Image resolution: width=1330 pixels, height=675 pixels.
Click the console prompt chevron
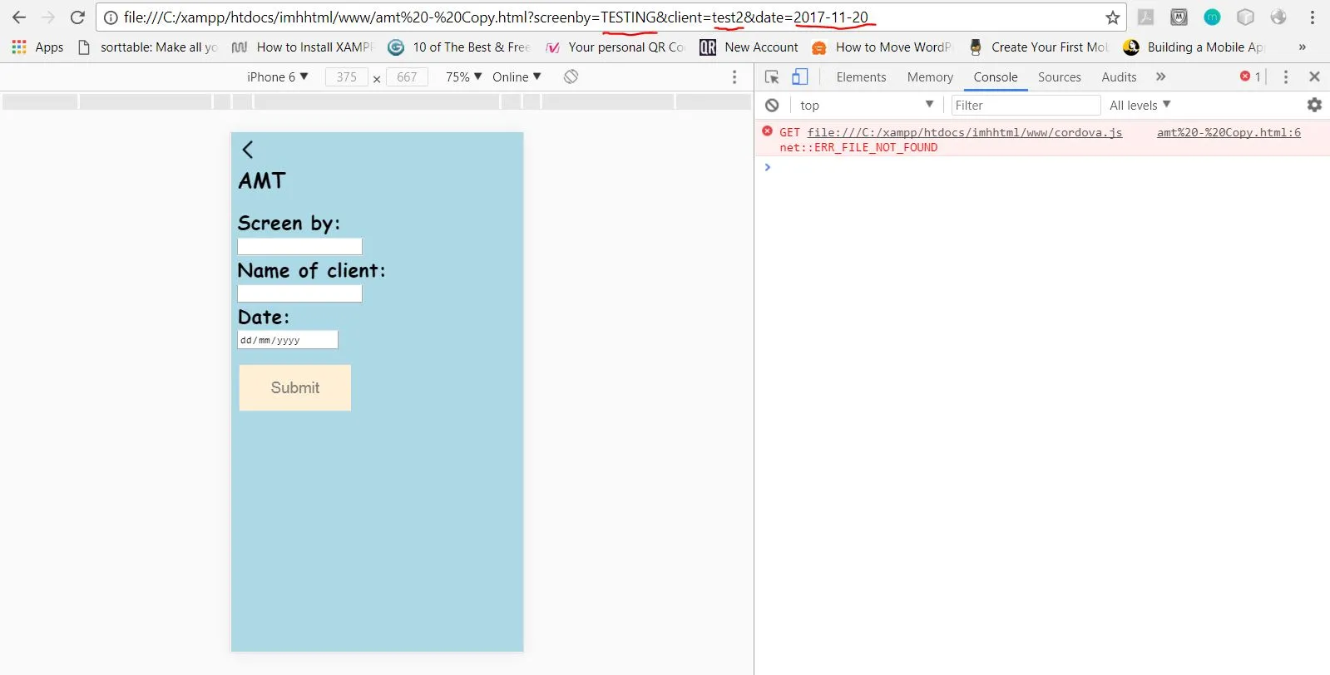(768, 167)
